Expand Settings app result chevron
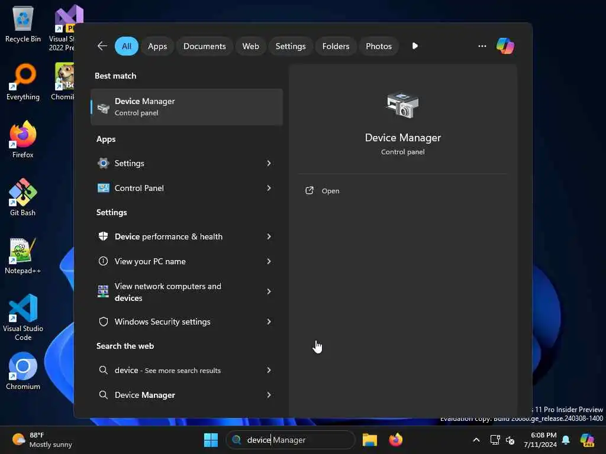Screen dimensions: 606x454 click(x=269, y=163)
